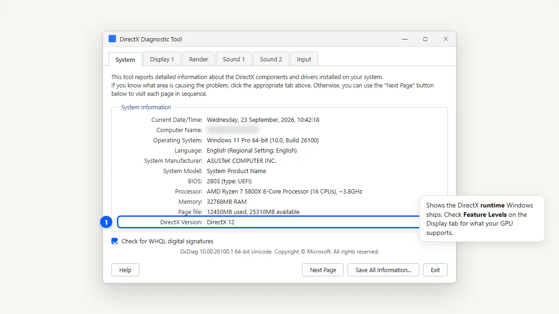Viewport: 559px width, 314px height.
Task: Click the Computer Name label
Action: 179,130
